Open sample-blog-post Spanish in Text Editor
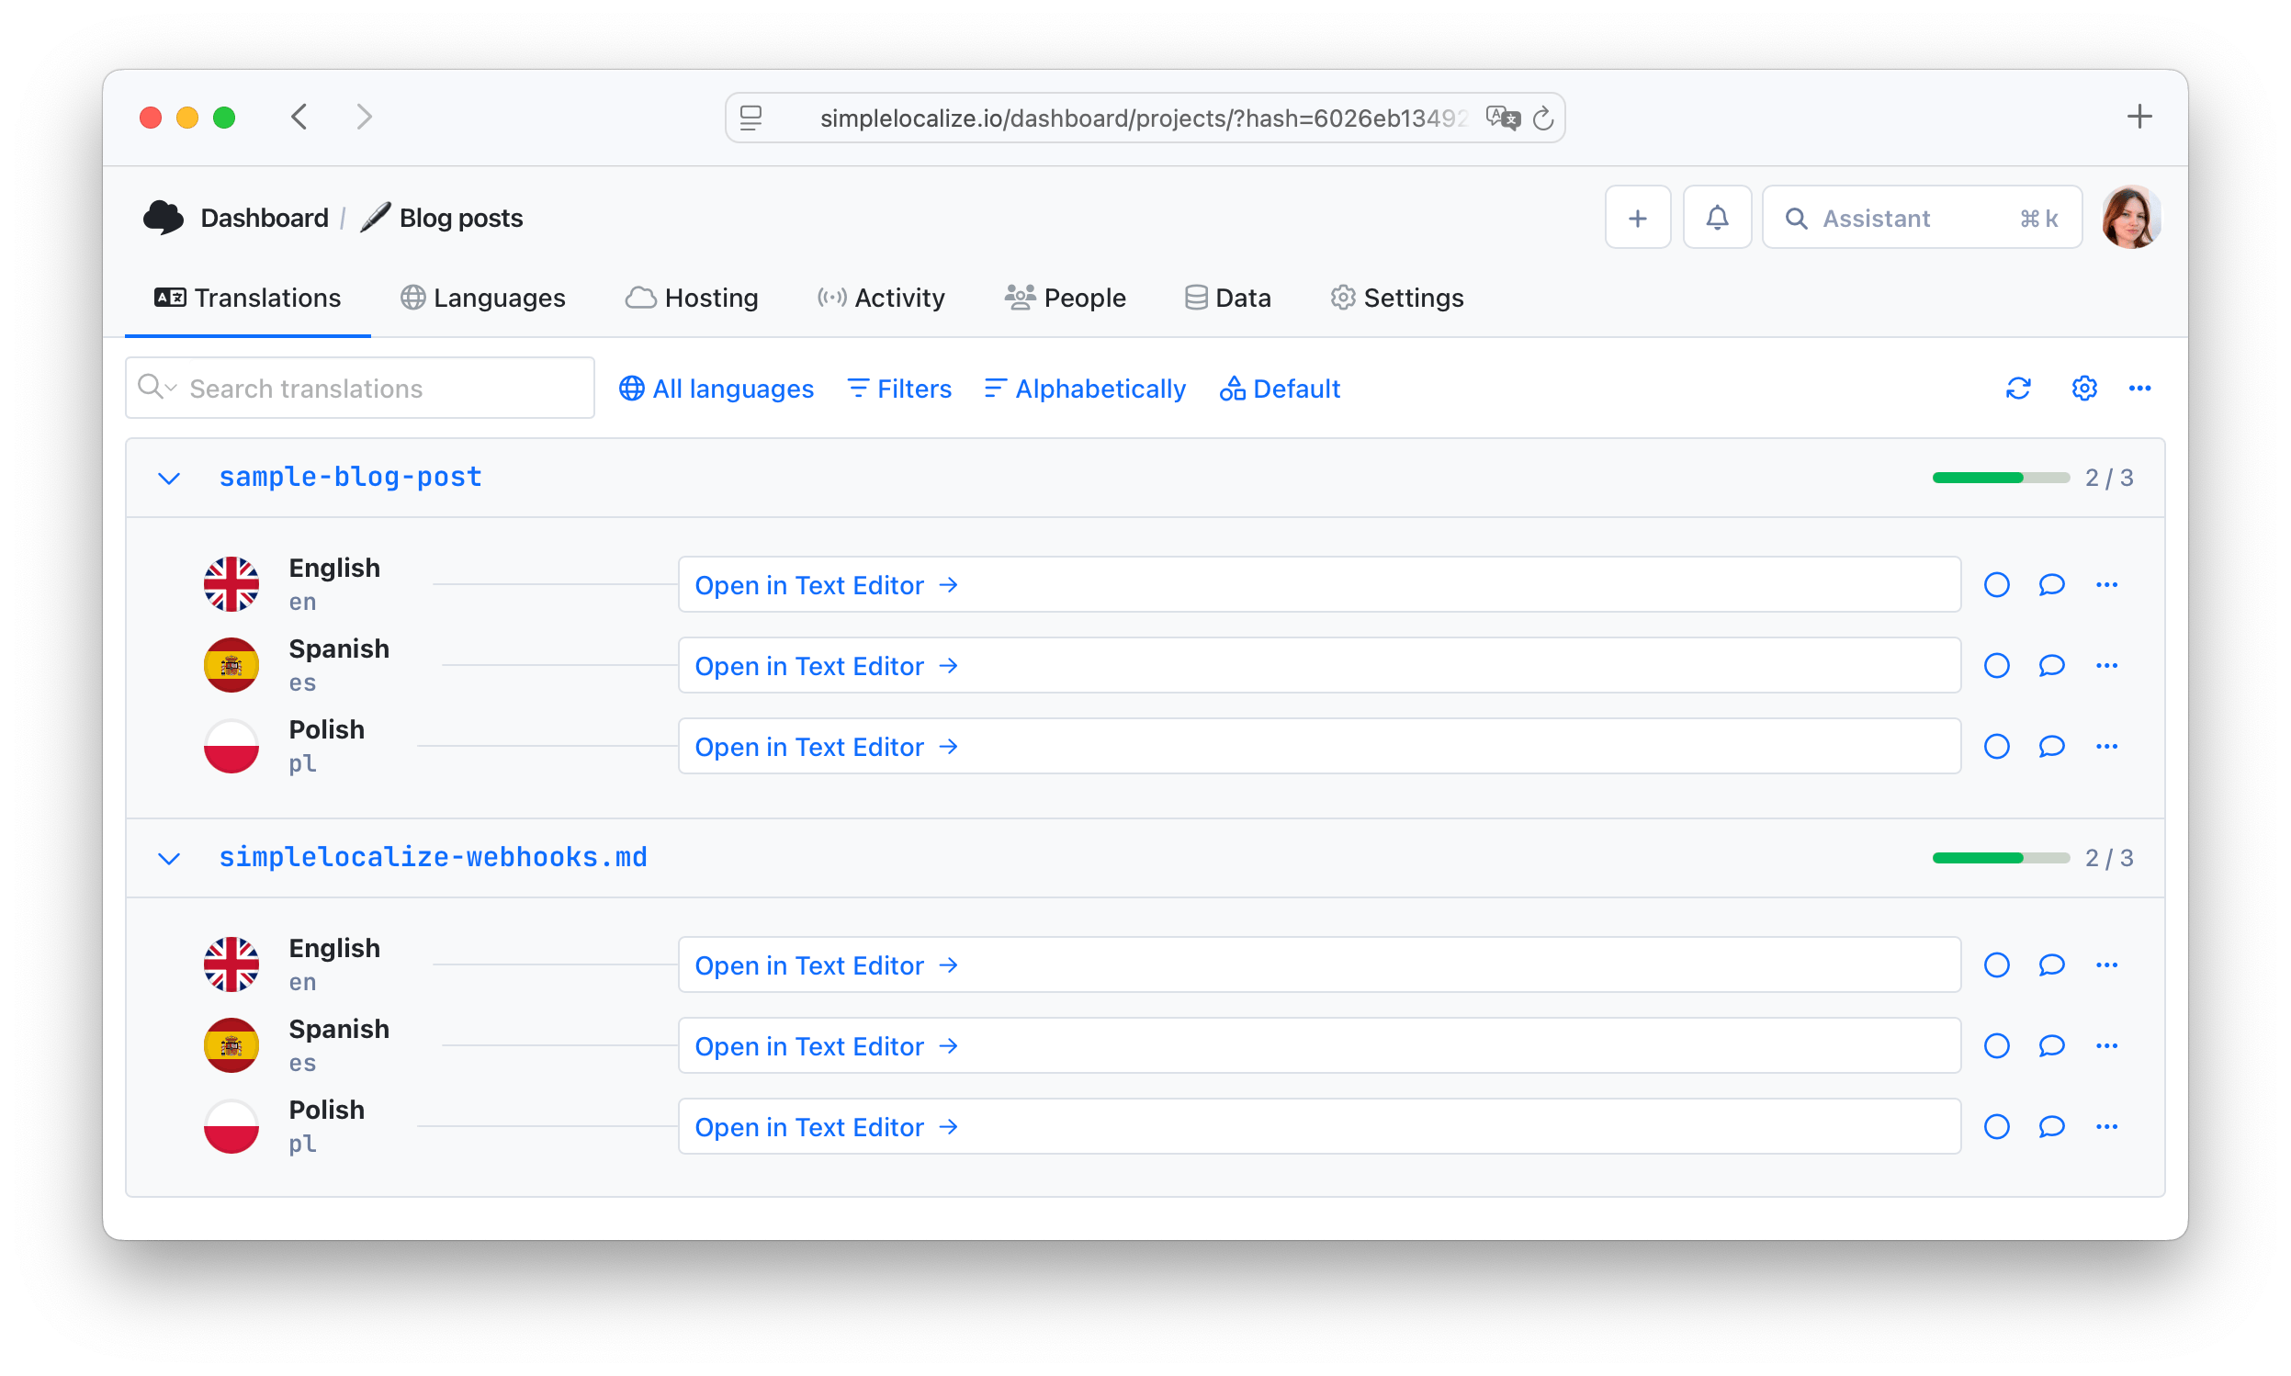This screenshot has width=2291, height=1376. pos(1318,666)
